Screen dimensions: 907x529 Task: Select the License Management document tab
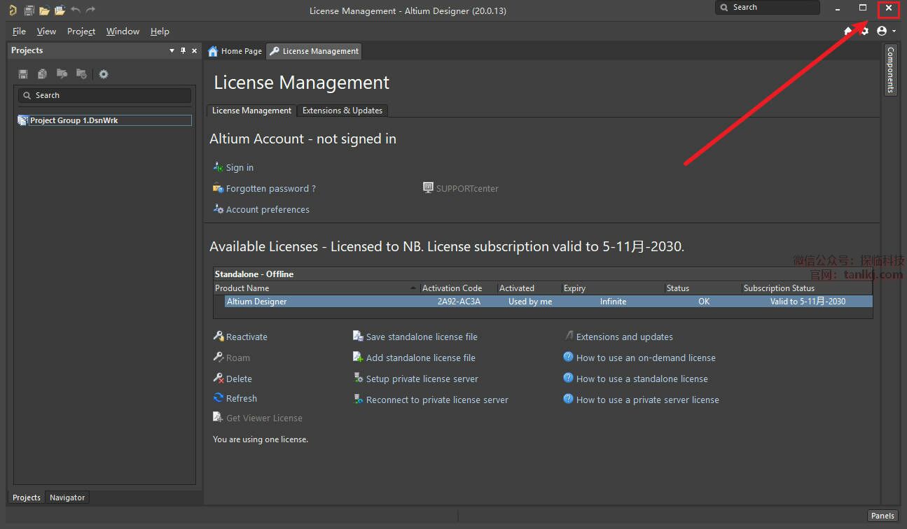pos(314,51)
